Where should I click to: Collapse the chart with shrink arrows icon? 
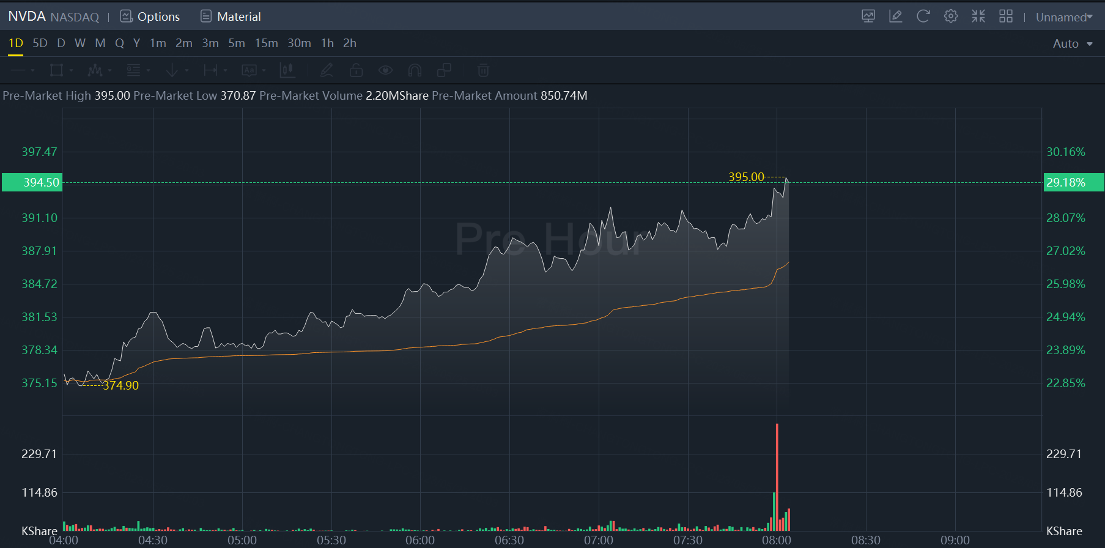(x=978, y=17)
